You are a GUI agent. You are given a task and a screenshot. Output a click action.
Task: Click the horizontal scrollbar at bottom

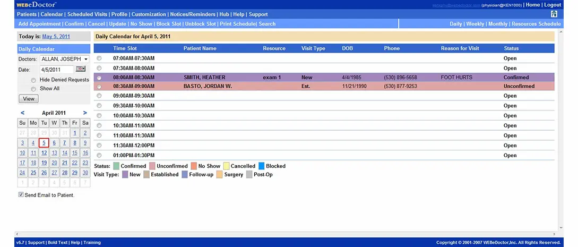286,234
